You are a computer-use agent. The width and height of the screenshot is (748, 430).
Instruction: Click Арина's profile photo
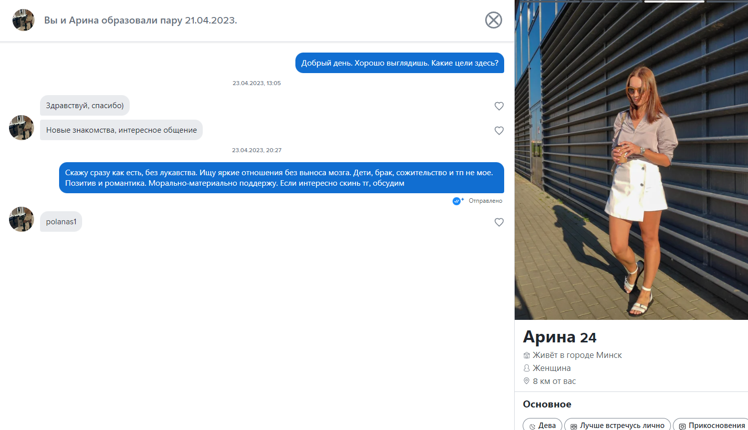point(631,160)
